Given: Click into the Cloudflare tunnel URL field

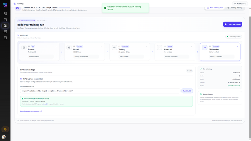Looking at the screenshot, I should pos(100,91).
